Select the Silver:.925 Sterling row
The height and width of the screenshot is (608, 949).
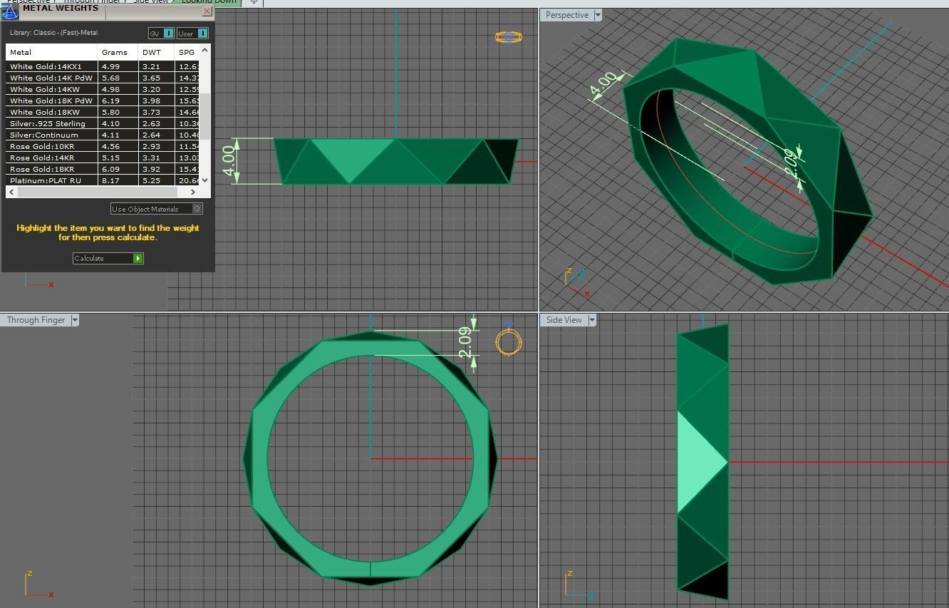(x=103, y=123)
